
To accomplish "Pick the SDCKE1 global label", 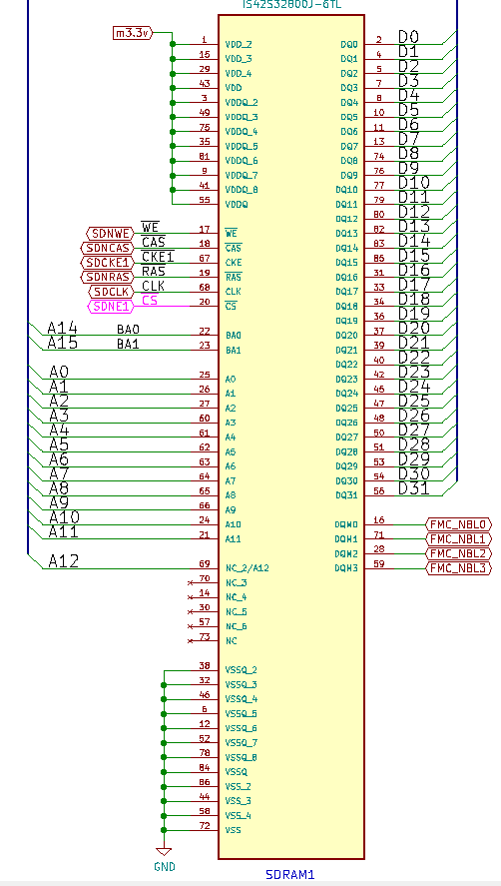I will point(108,263).
